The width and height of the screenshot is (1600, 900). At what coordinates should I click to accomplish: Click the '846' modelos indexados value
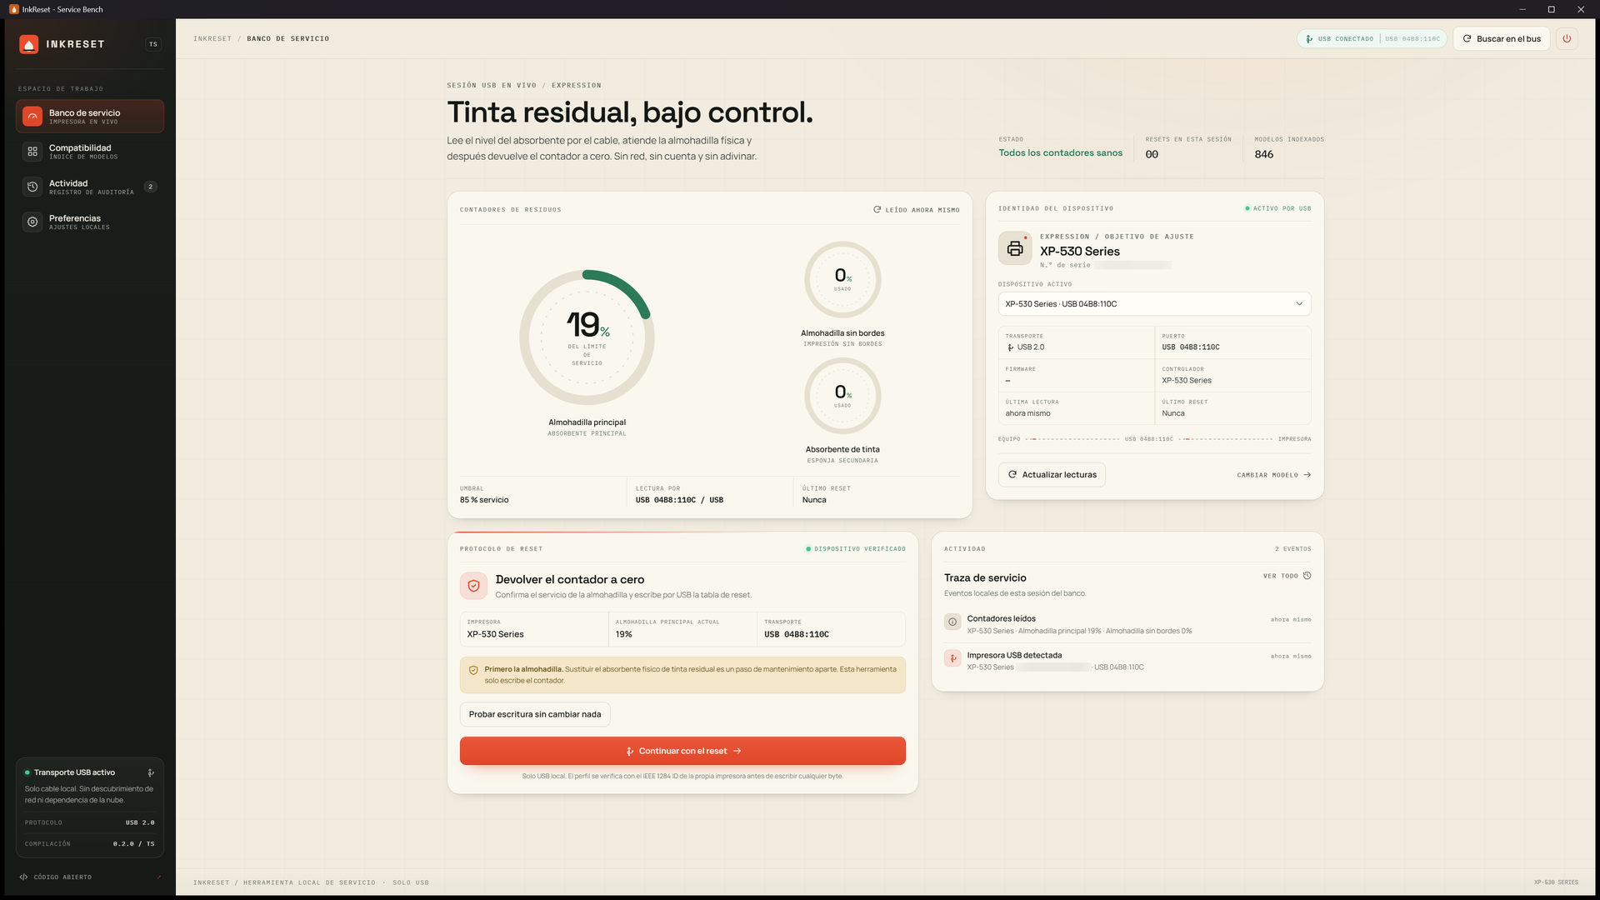pyautogui.click(x=1264, y=154)
